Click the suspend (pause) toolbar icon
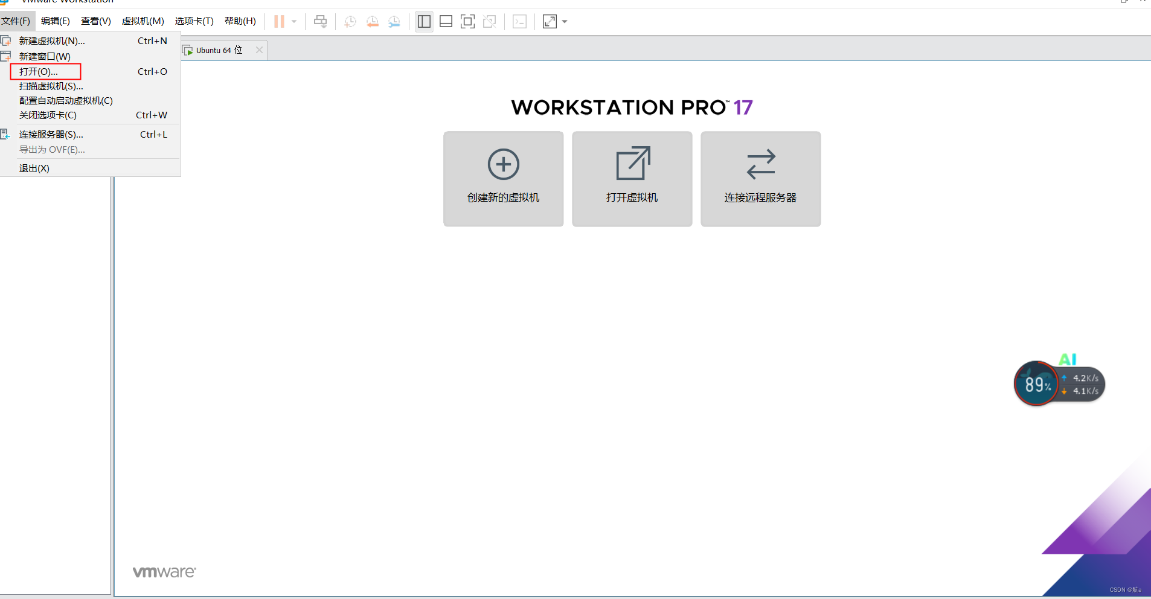This screenshot has width=1151, height=599. point(279,22)
